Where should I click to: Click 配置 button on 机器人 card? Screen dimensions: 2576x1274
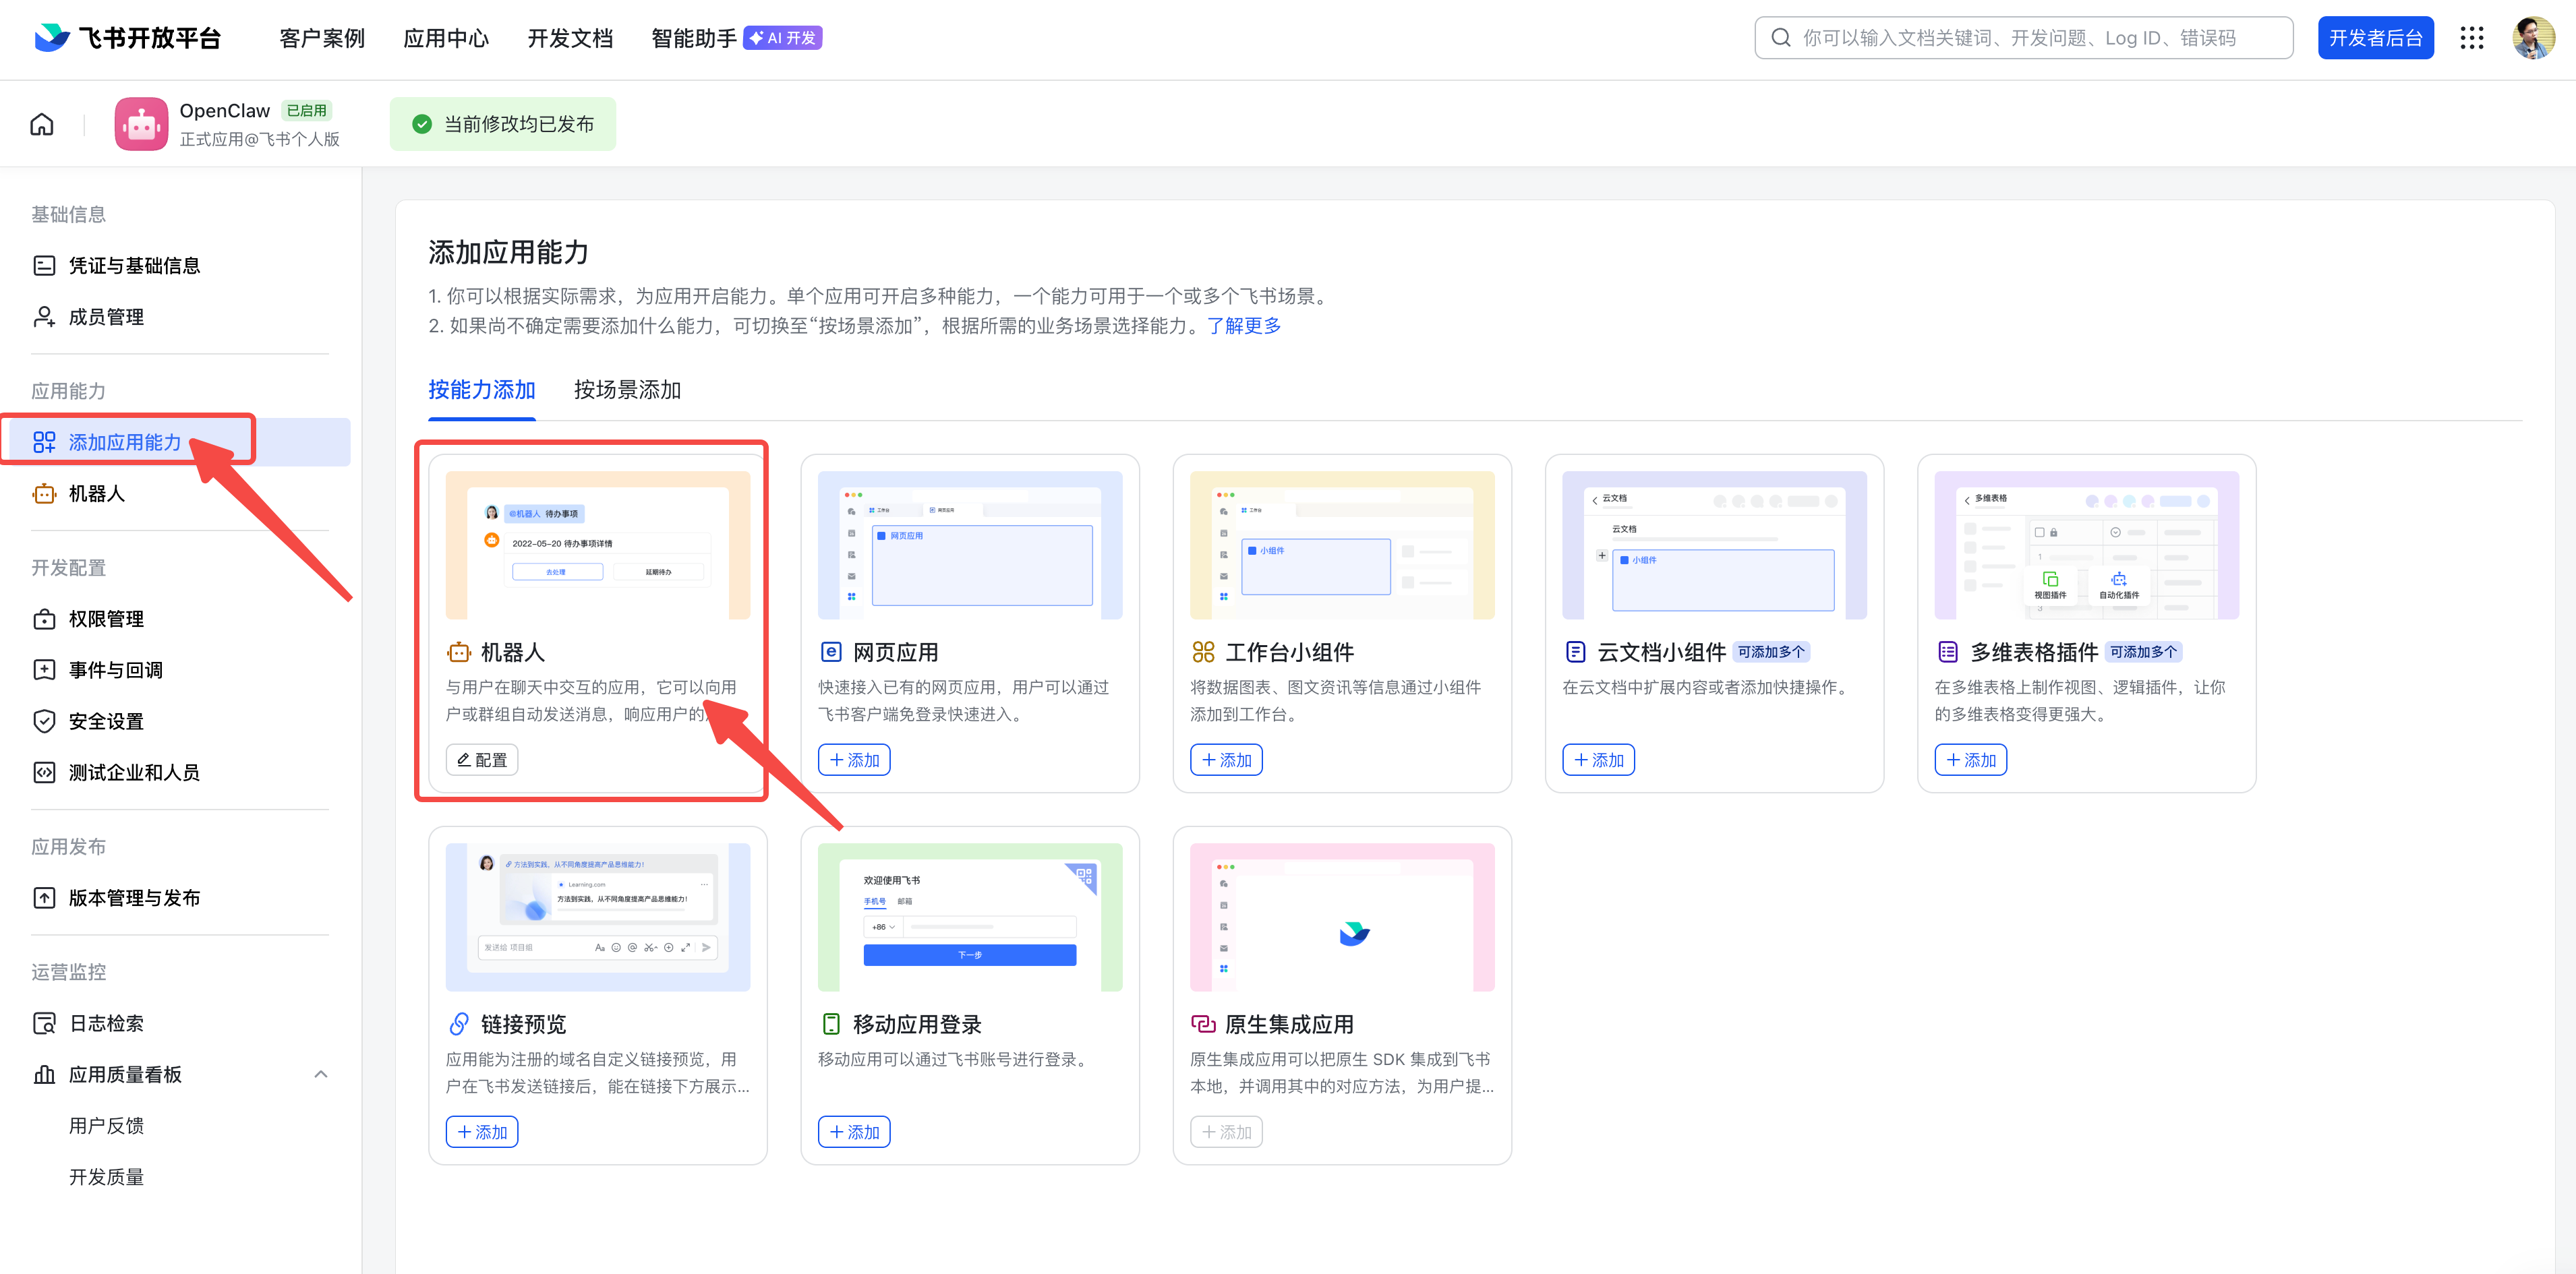(x=482, y=760)
